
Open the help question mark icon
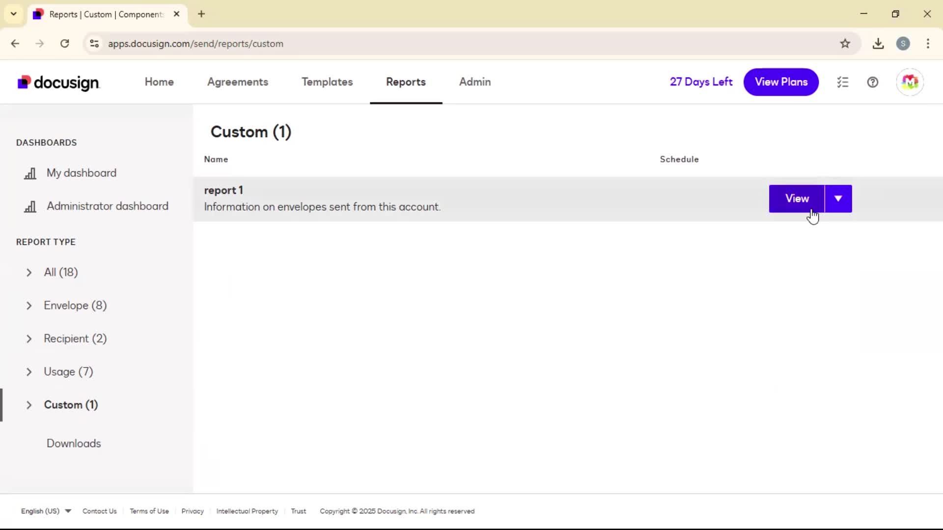coord(873,82)
